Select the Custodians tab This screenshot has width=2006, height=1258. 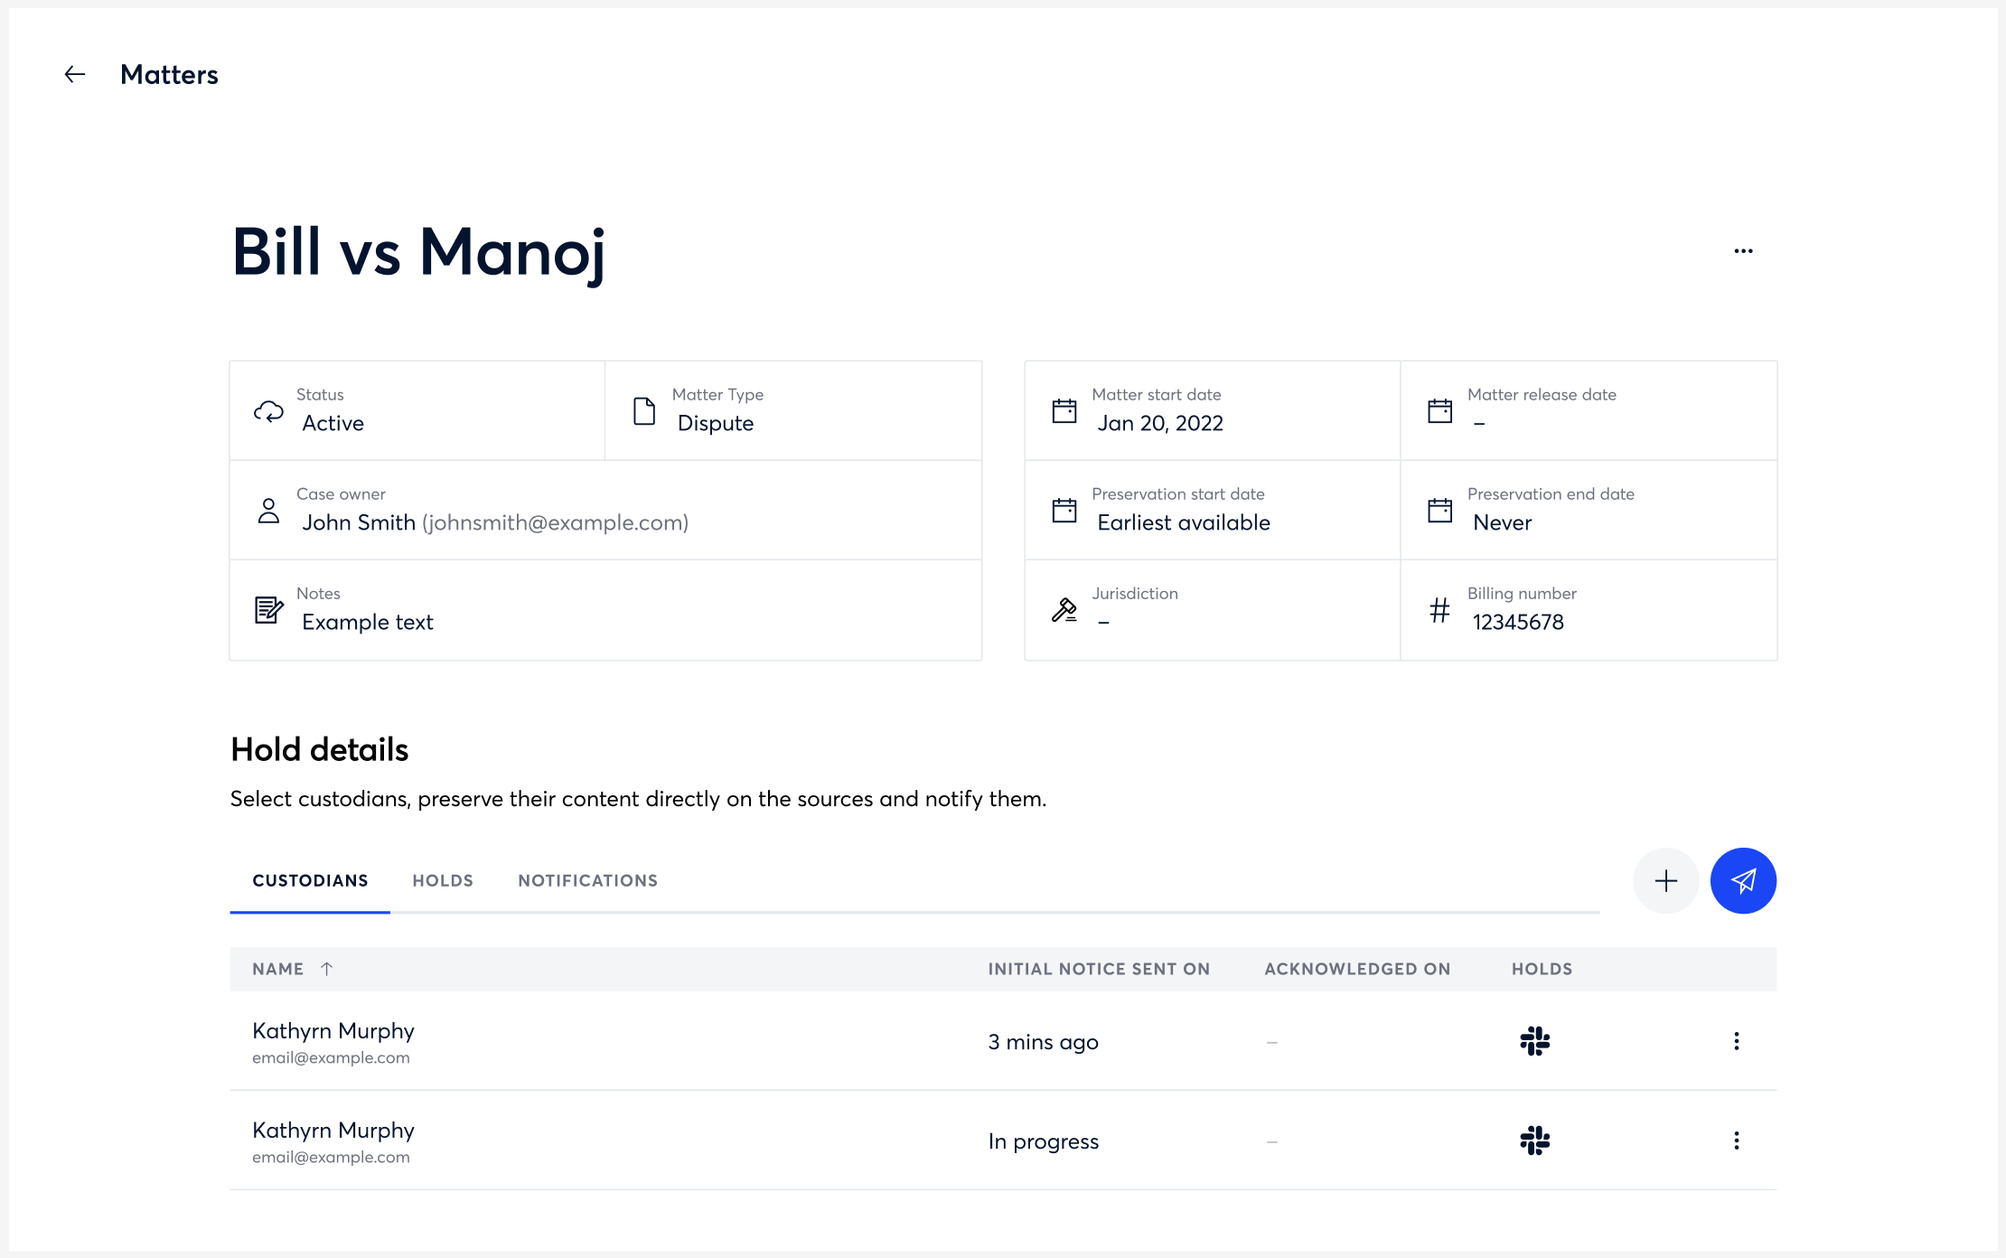tap(310, 880)
